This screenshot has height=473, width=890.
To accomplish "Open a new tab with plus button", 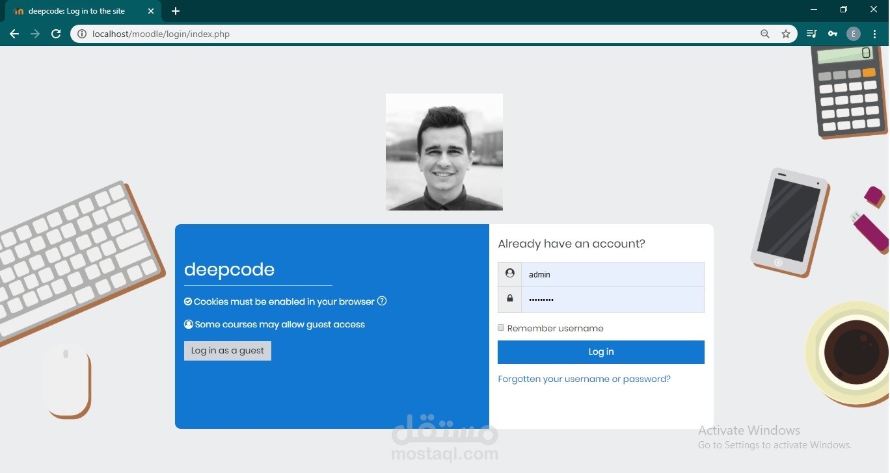I will tap(176, 11).
